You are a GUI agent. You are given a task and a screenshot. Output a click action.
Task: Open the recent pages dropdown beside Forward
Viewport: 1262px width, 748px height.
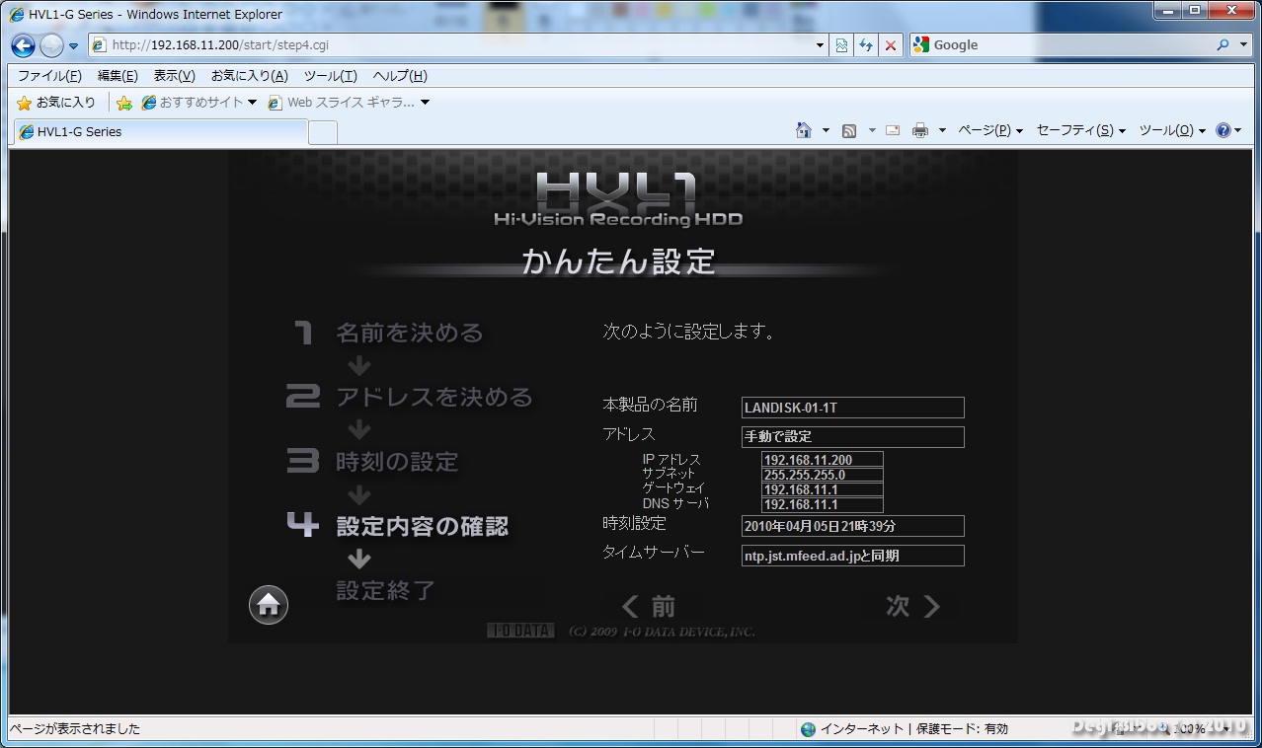[73, 46]
